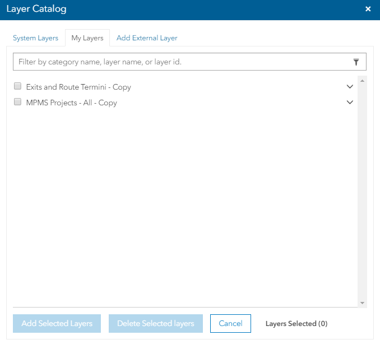Image resolution: width=380 pixels, height=349 pixels.
Task: Select the MPMS Projects - All label
Action: click(x=71, y=103)
